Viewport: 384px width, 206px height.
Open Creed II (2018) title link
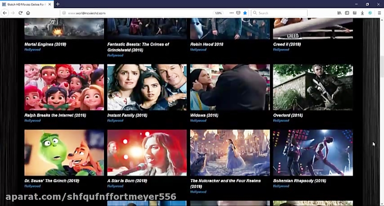pyautogui.click(x=287, y=44)
